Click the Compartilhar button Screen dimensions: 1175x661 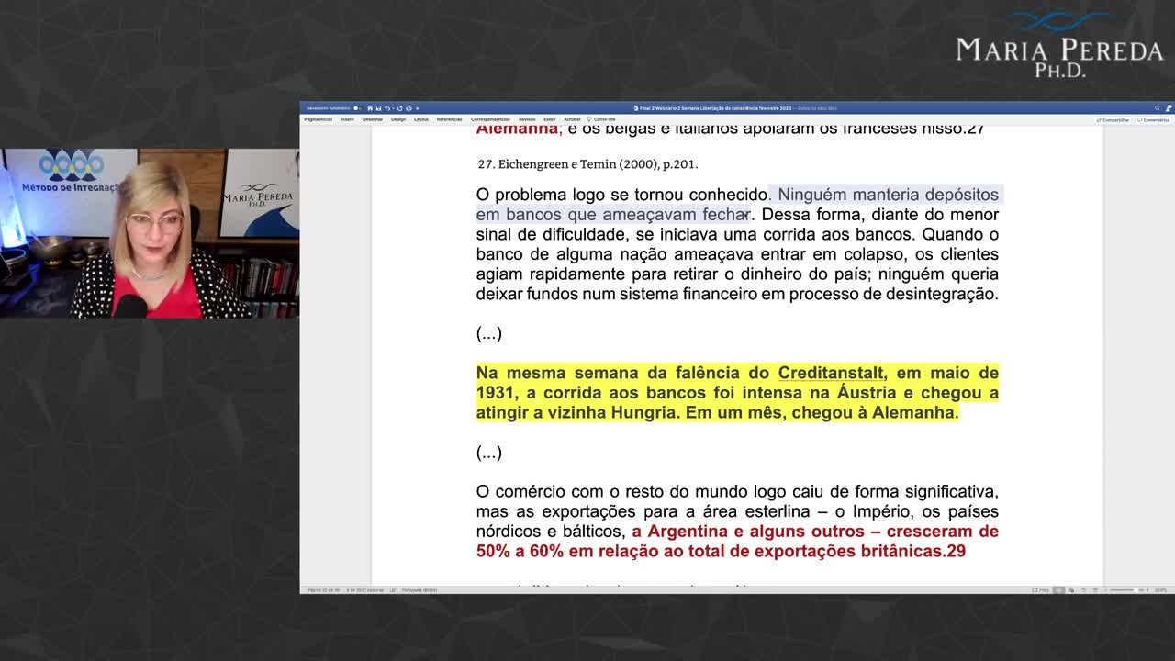coord(1113,120)
